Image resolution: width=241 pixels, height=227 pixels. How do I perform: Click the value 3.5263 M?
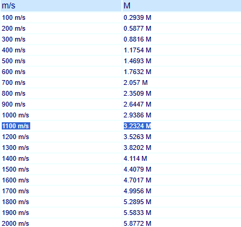[x=137, y=137]
